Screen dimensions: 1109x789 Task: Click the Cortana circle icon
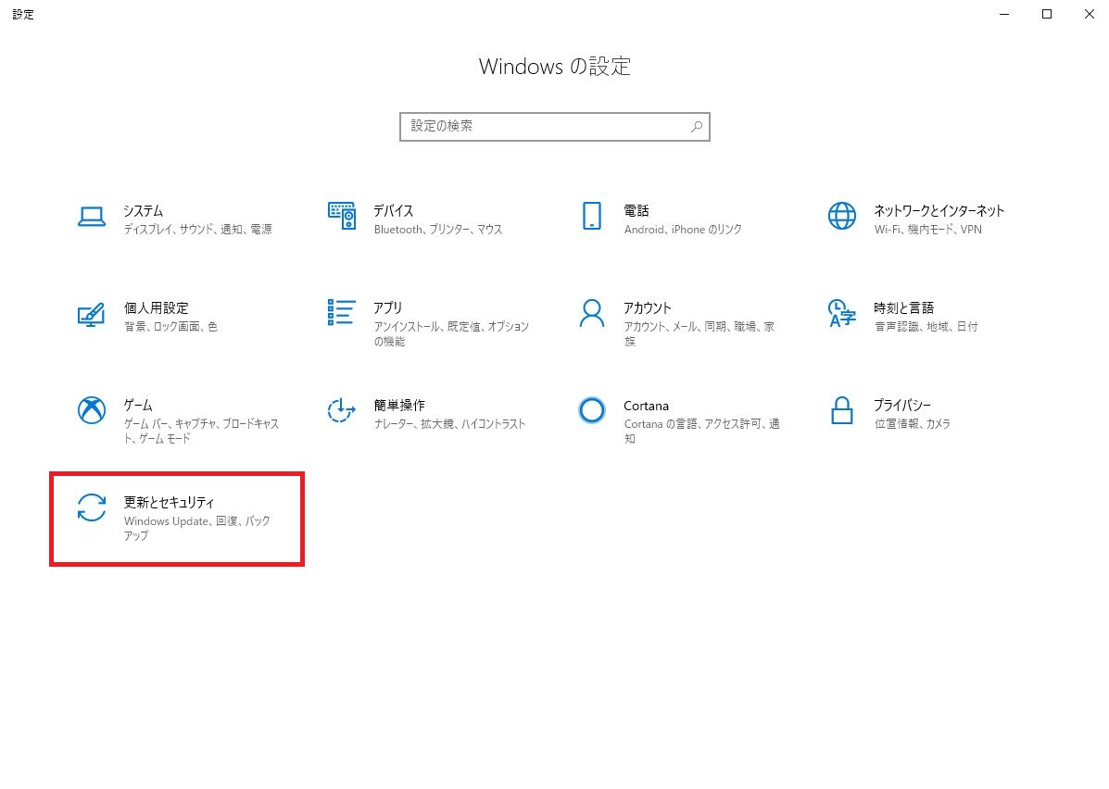tap(591, 410)
